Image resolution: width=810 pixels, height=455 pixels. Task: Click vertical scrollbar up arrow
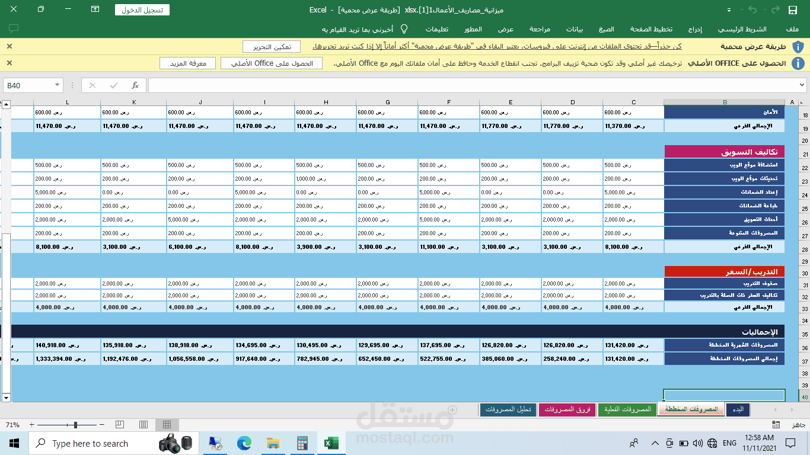click(x=7, y=104)
